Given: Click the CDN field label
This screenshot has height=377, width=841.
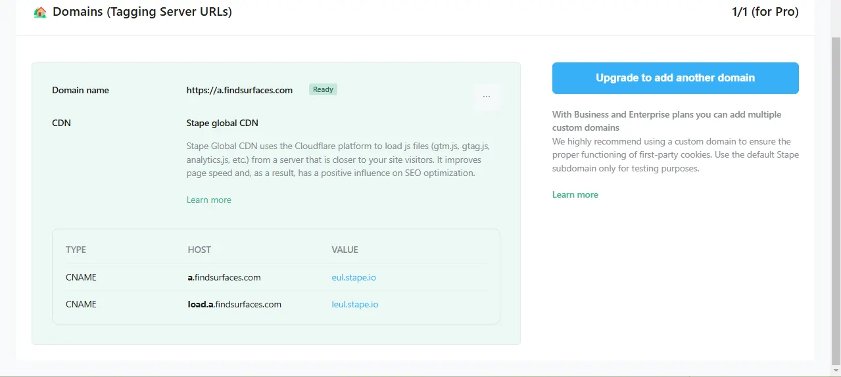Looking at the screenshot, I should point(61,123).
